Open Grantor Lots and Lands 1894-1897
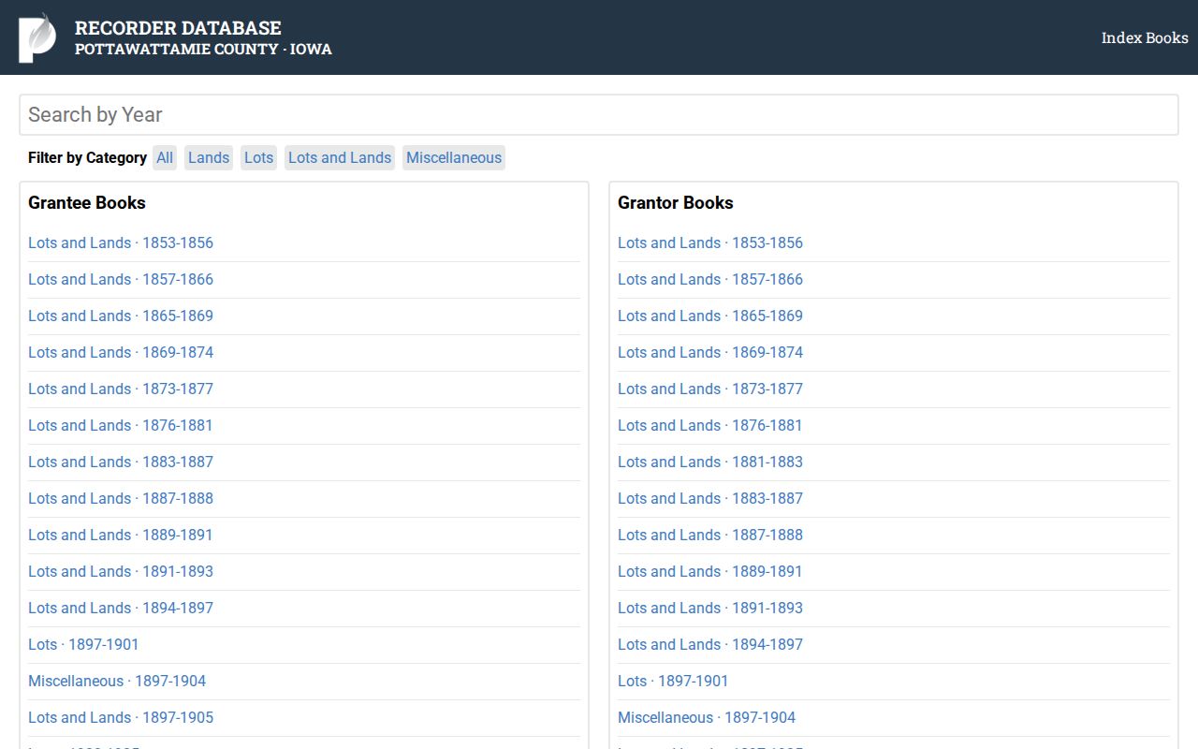Viewport: 1198px width, 749px height. coord(710,644)
